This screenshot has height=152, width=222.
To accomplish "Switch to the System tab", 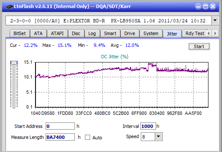I will pyautogui.click(x=151, y=33).
